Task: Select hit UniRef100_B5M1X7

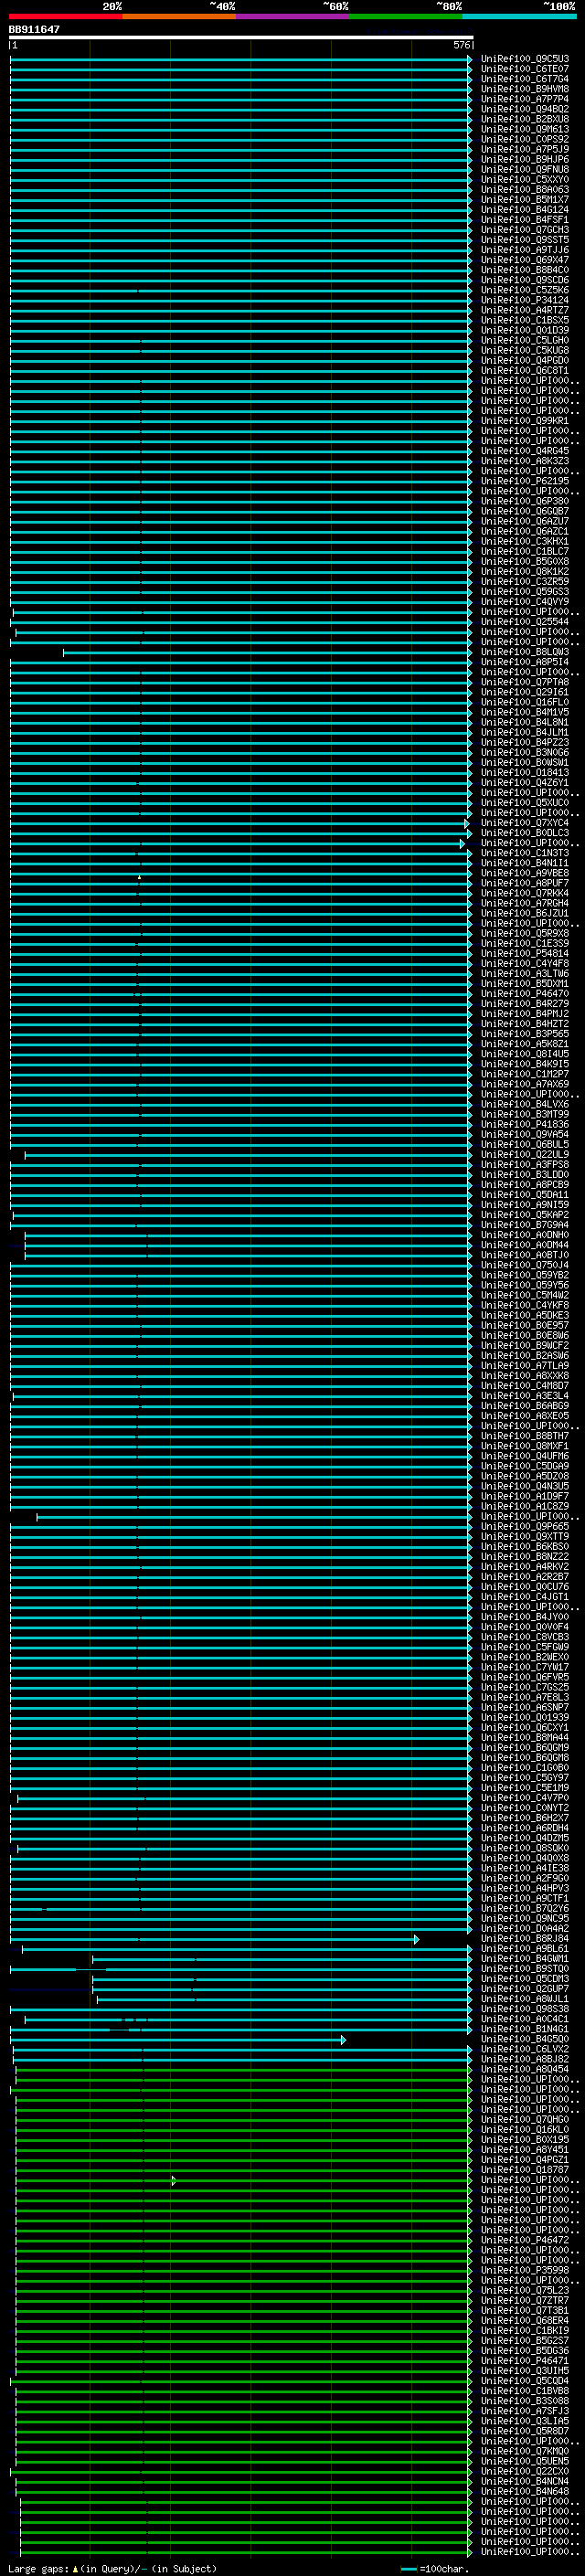Action: (525, 199)
